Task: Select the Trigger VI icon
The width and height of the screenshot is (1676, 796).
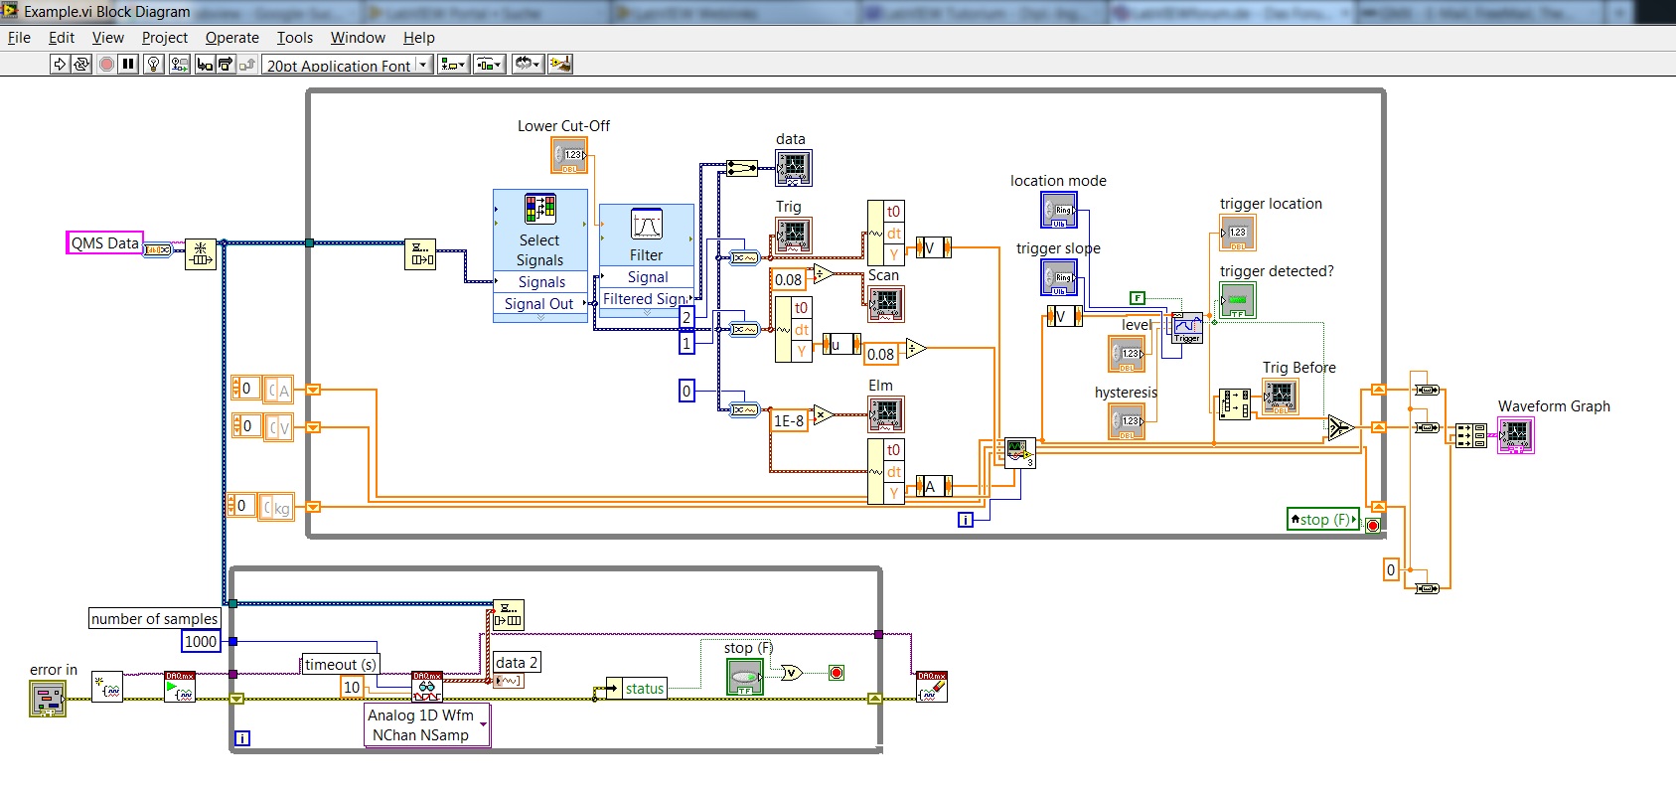Action: (1187, 328)
